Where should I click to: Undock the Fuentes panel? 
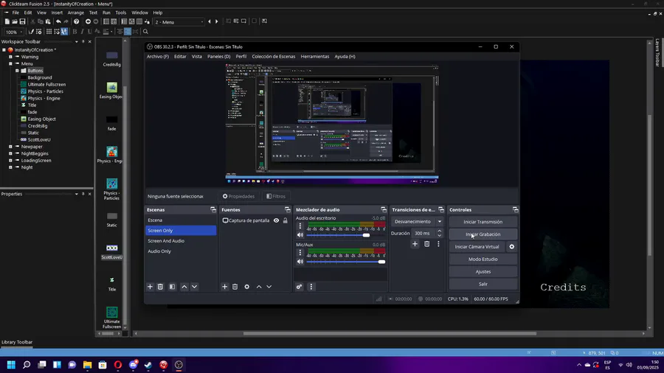(288, 210)
